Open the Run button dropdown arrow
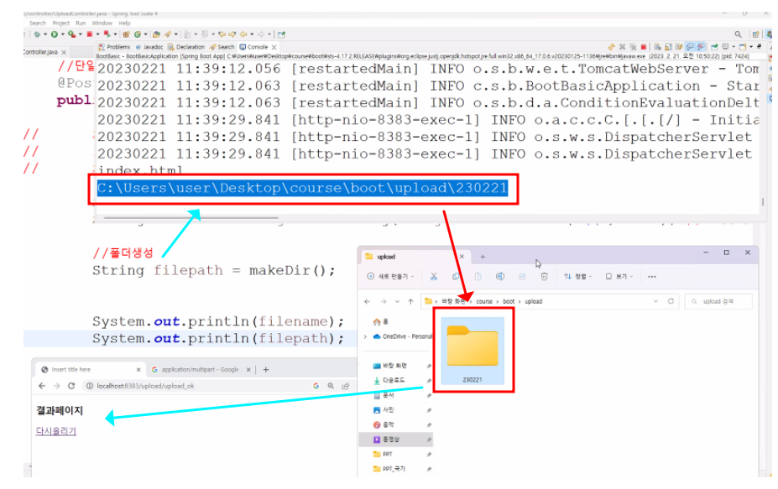Image resolution: width=778 pixels, height=489 pixels. 62,34
